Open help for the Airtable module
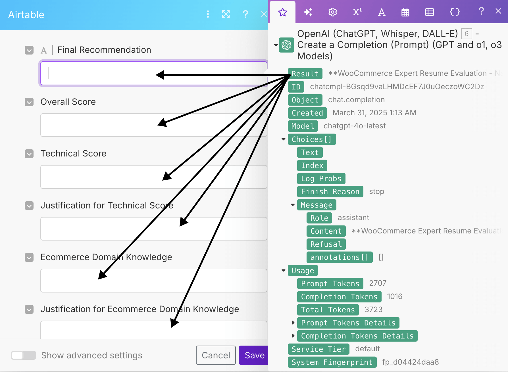This screenshot has width=508, height=372. coord(245,14)
